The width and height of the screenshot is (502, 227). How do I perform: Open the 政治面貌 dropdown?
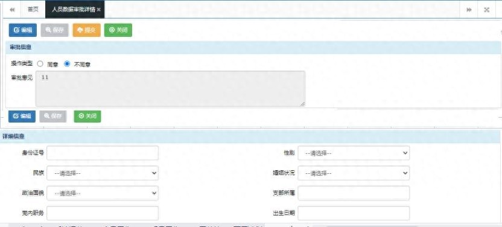point(103,193)
